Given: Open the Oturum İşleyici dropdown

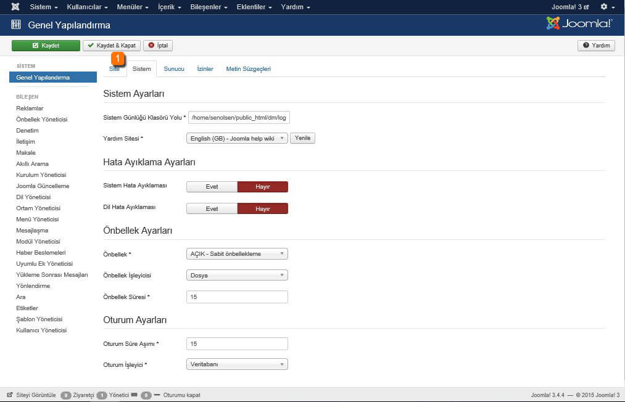Looking at the screenshot, I should pyautogui.click(x=237, y=364).
